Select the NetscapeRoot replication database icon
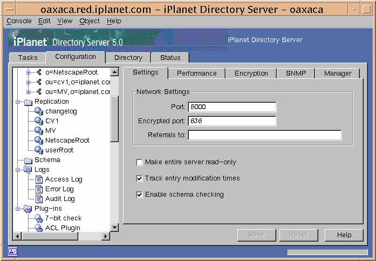This screenshot has width=376, height=261. coord(39,140)
